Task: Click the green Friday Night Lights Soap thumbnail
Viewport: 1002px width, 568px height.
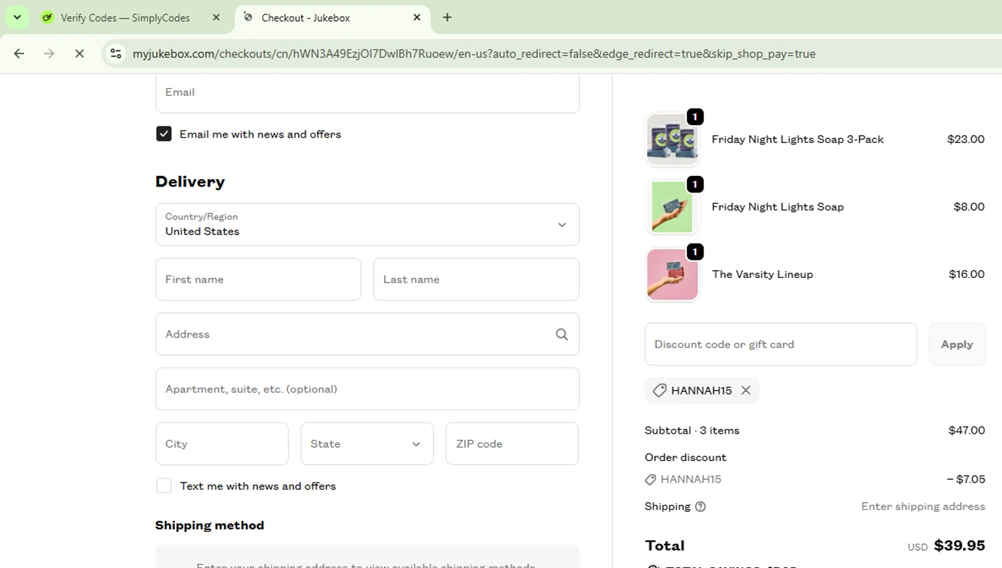Action: click(672, 207)
